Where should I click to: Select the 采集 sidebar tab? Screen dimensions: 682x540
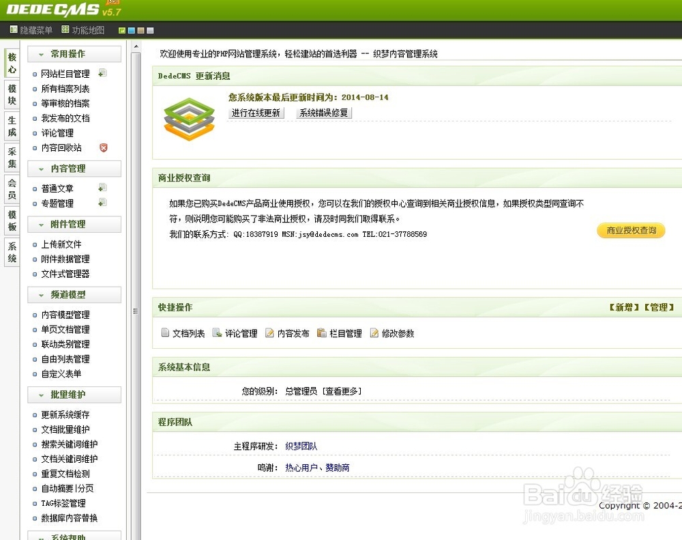coord(12,157)
